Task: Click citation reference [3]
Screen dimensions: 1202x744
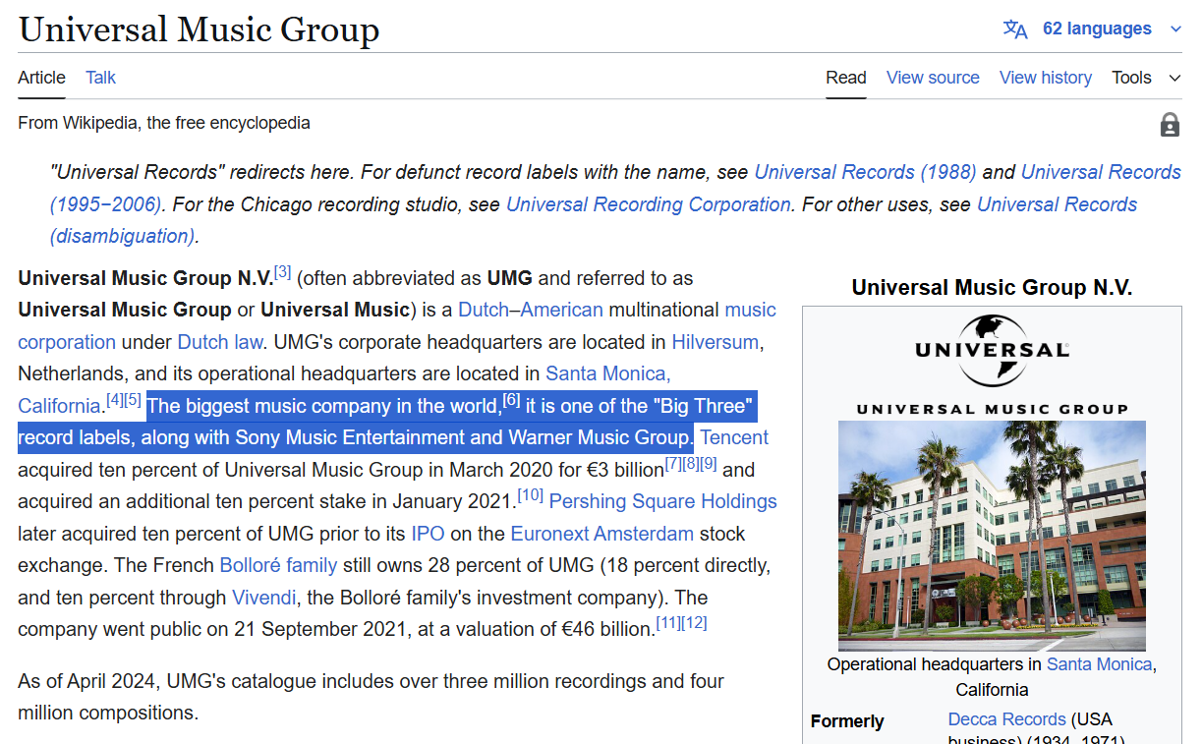Action: click(282, 272)
